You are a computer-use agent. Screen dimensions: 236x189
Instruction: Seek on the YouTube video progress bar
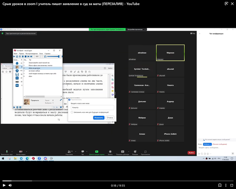click(x=118, y=181)
